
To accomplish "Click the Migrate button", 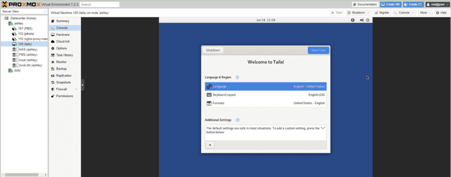I will (x=382, y=13).
